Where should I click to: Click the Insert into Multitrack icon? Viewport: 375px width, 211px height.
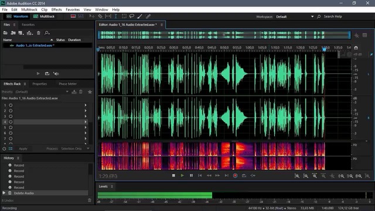point(30,33)
